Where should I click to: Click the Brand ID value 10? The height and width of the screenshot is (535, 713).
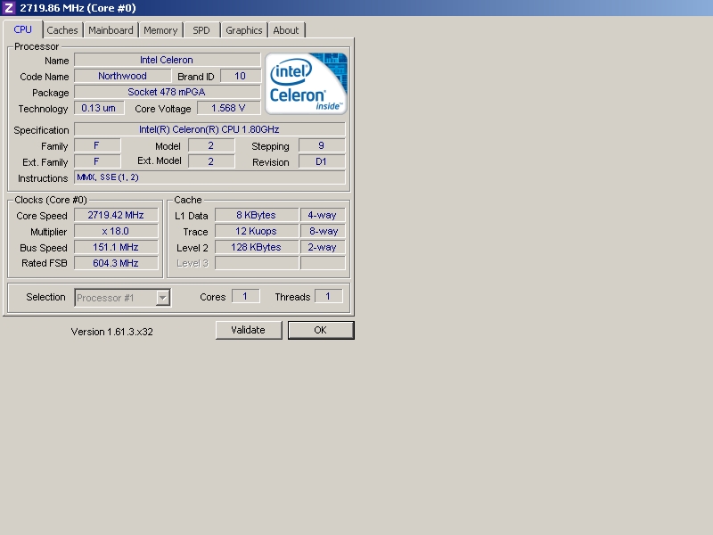241,76
